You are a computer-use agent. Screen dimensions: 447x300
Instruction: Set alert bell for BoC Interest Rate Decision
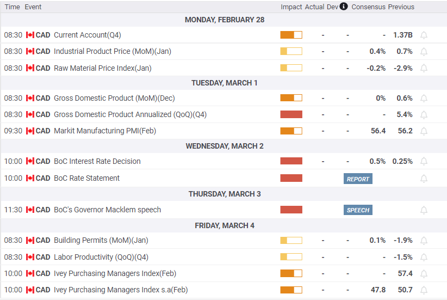pyautogui.click(x=424, y=161)
